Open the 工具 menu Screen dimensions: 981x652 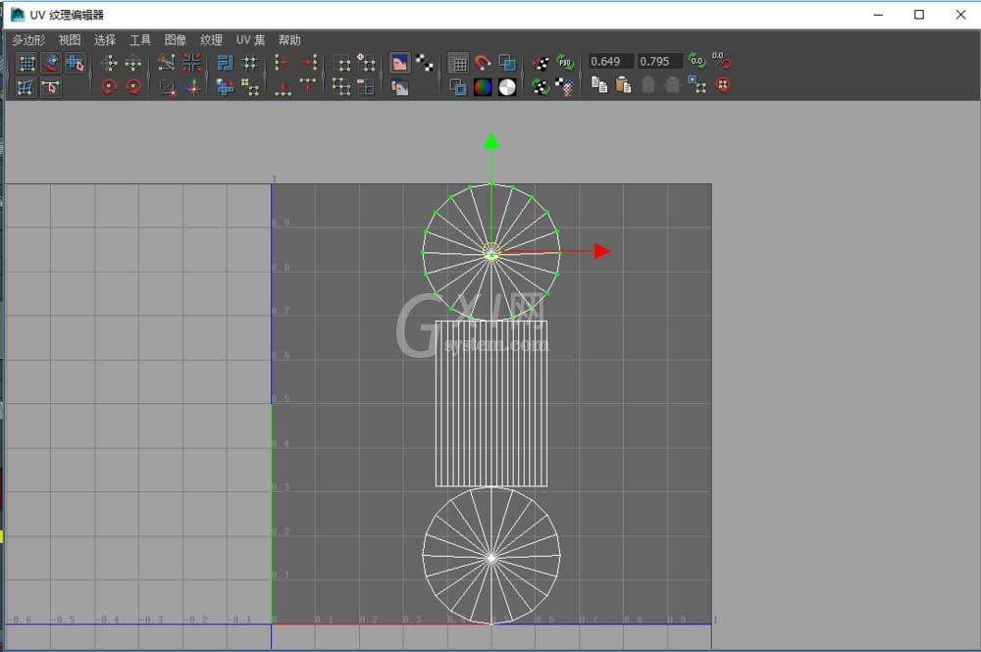point(140,40)
